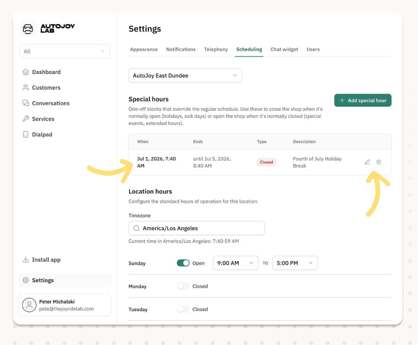
Task: Open the Conversations chat bubble icon
Action: [x=26, y=103]
